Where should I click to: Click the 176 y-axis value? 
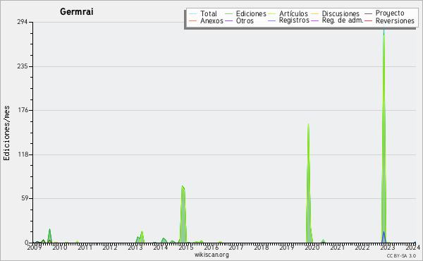tap(23, 110)
